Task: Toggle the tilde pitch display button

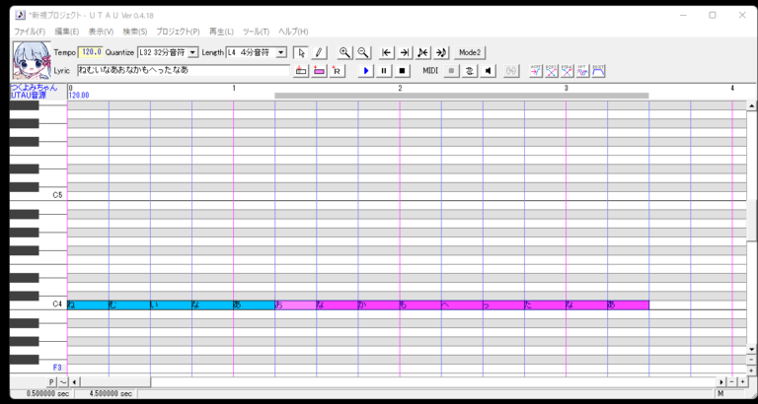Action: 62,381
